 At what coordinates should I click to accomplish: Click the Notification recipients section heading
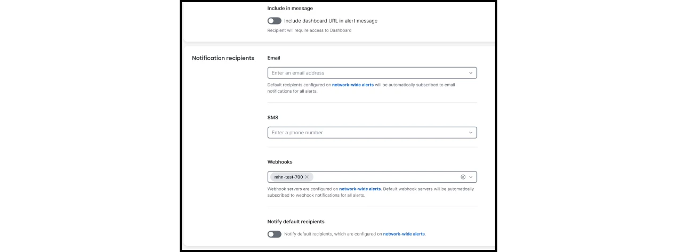(x=223, y=58)
